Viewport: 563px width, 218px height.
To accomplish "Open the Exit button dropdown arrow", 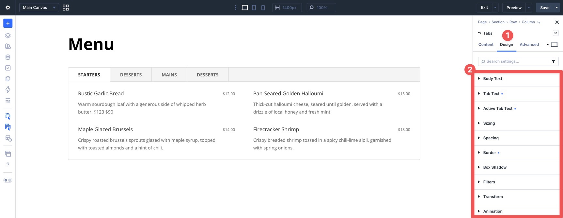I will (495, 8).
